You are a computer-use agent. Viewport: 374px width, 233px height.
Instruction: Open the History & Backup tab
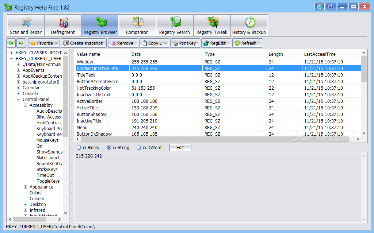pyautogui.click(x=249, y=25)
